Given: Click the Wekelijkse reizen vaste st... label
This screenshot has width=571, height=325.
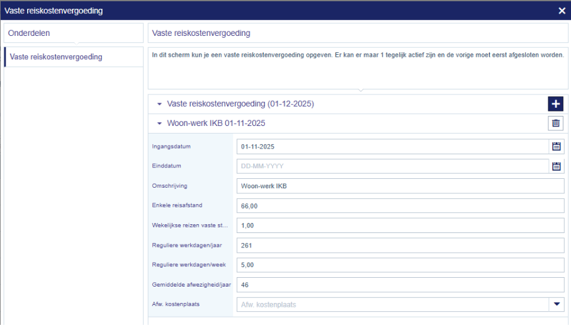Looking at the screenshot, I should click(189, 225).
